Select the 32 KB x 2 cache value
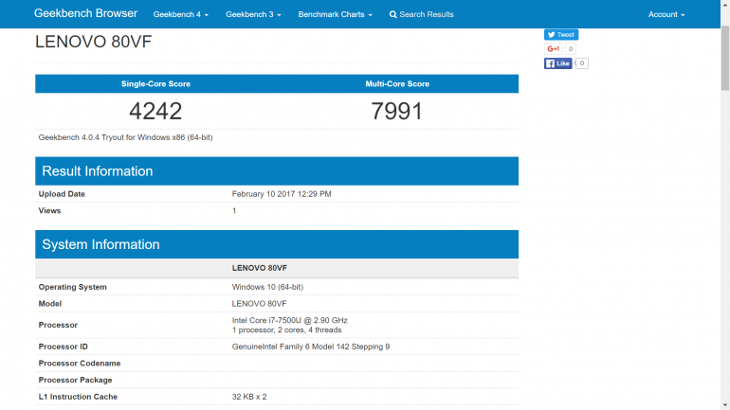 (249, 397)
